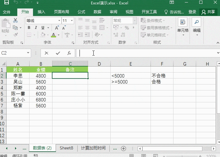
Task: Click Increase Decimal icon
Action: coord(116,35)
